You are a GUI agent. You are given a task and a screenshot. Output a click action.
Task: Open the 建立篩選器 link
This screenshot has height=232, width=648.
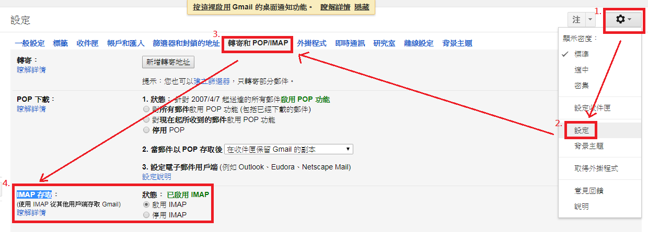(209, 81)
